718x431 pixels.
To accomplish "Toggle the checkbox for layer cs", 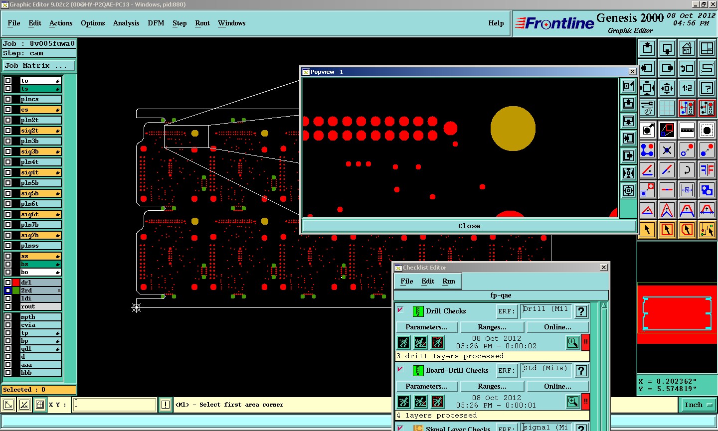I will coord(8,110).
